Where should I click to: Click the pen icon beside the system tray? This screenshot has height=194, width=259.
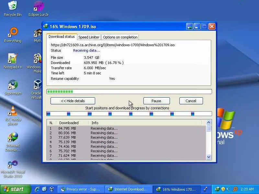206,189
